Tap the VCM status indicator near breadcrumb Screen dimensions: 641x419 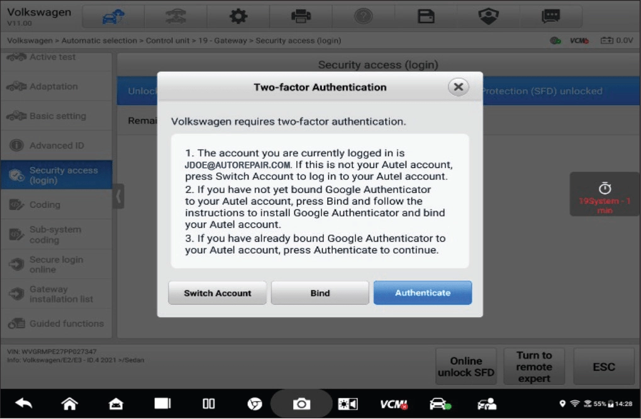[579, 40]
